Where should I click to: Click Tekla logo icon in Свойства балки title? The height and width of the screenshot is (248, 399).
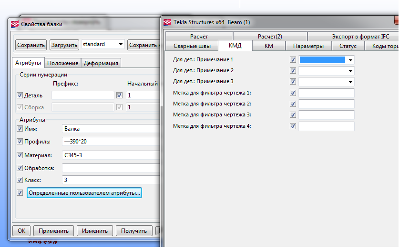coord(15,24)
